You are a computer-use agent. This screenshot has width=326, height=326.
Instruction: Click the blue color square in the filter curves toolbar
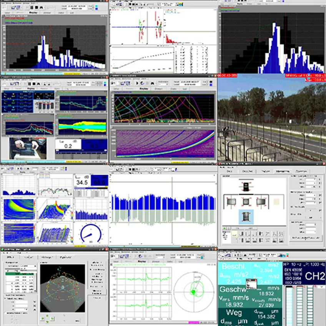click(x=211, y=85)
